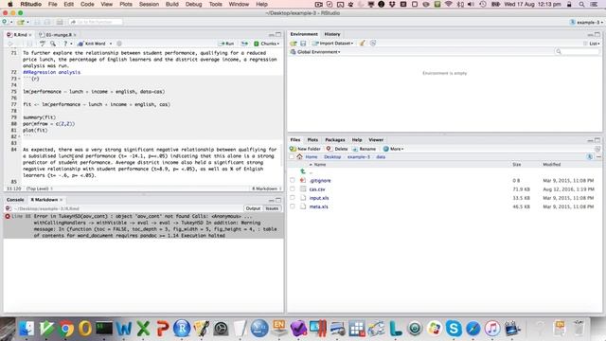Click the example-3 project menu at top right
606x341 pixels.
coord(586,23)
